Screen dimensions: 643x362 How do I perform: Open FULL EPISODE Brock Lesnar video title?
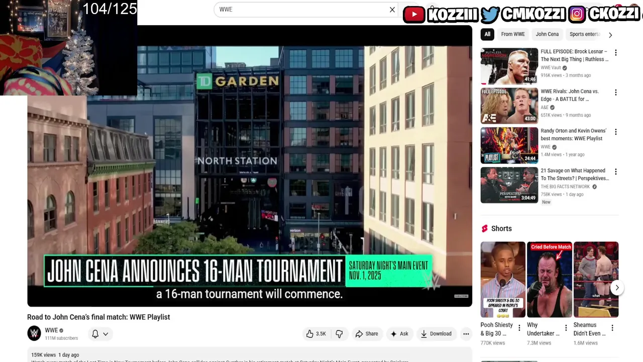[x=575, y=55]
